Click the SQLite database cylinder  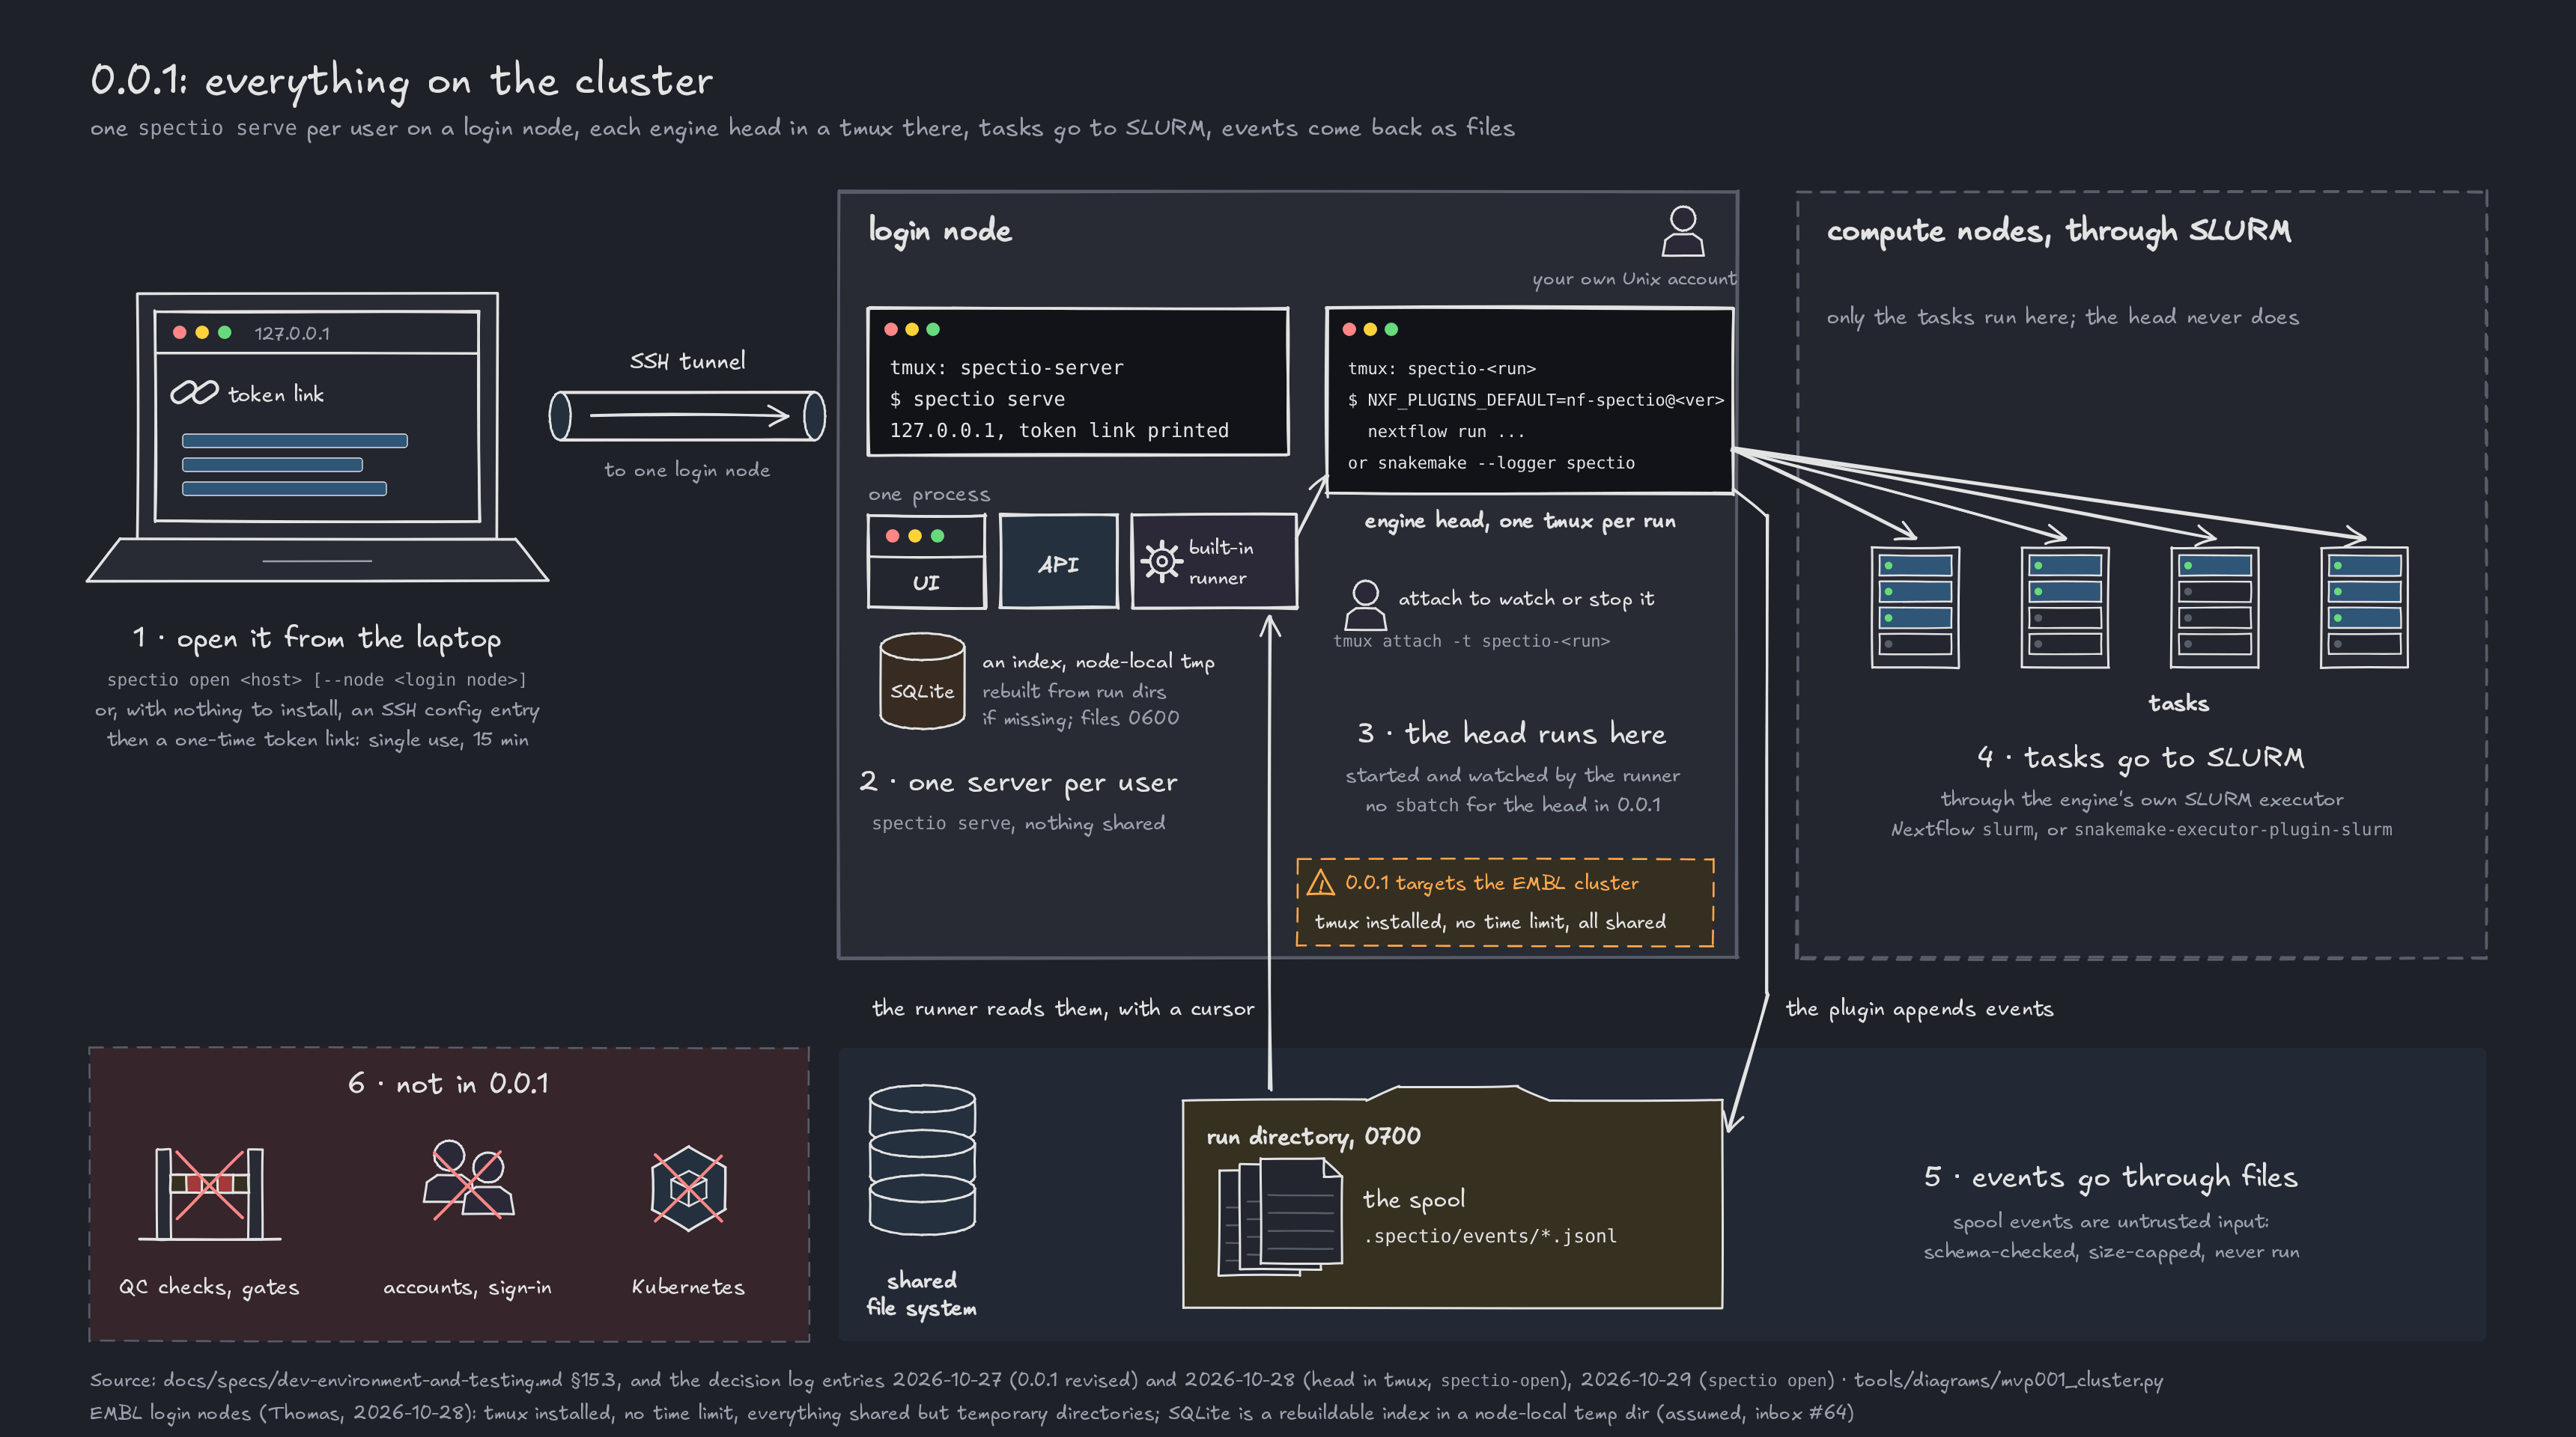pos(922,682)
